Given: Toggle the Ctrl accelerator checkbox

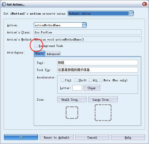Looking at the screenshot, I should tap(62, 80).
